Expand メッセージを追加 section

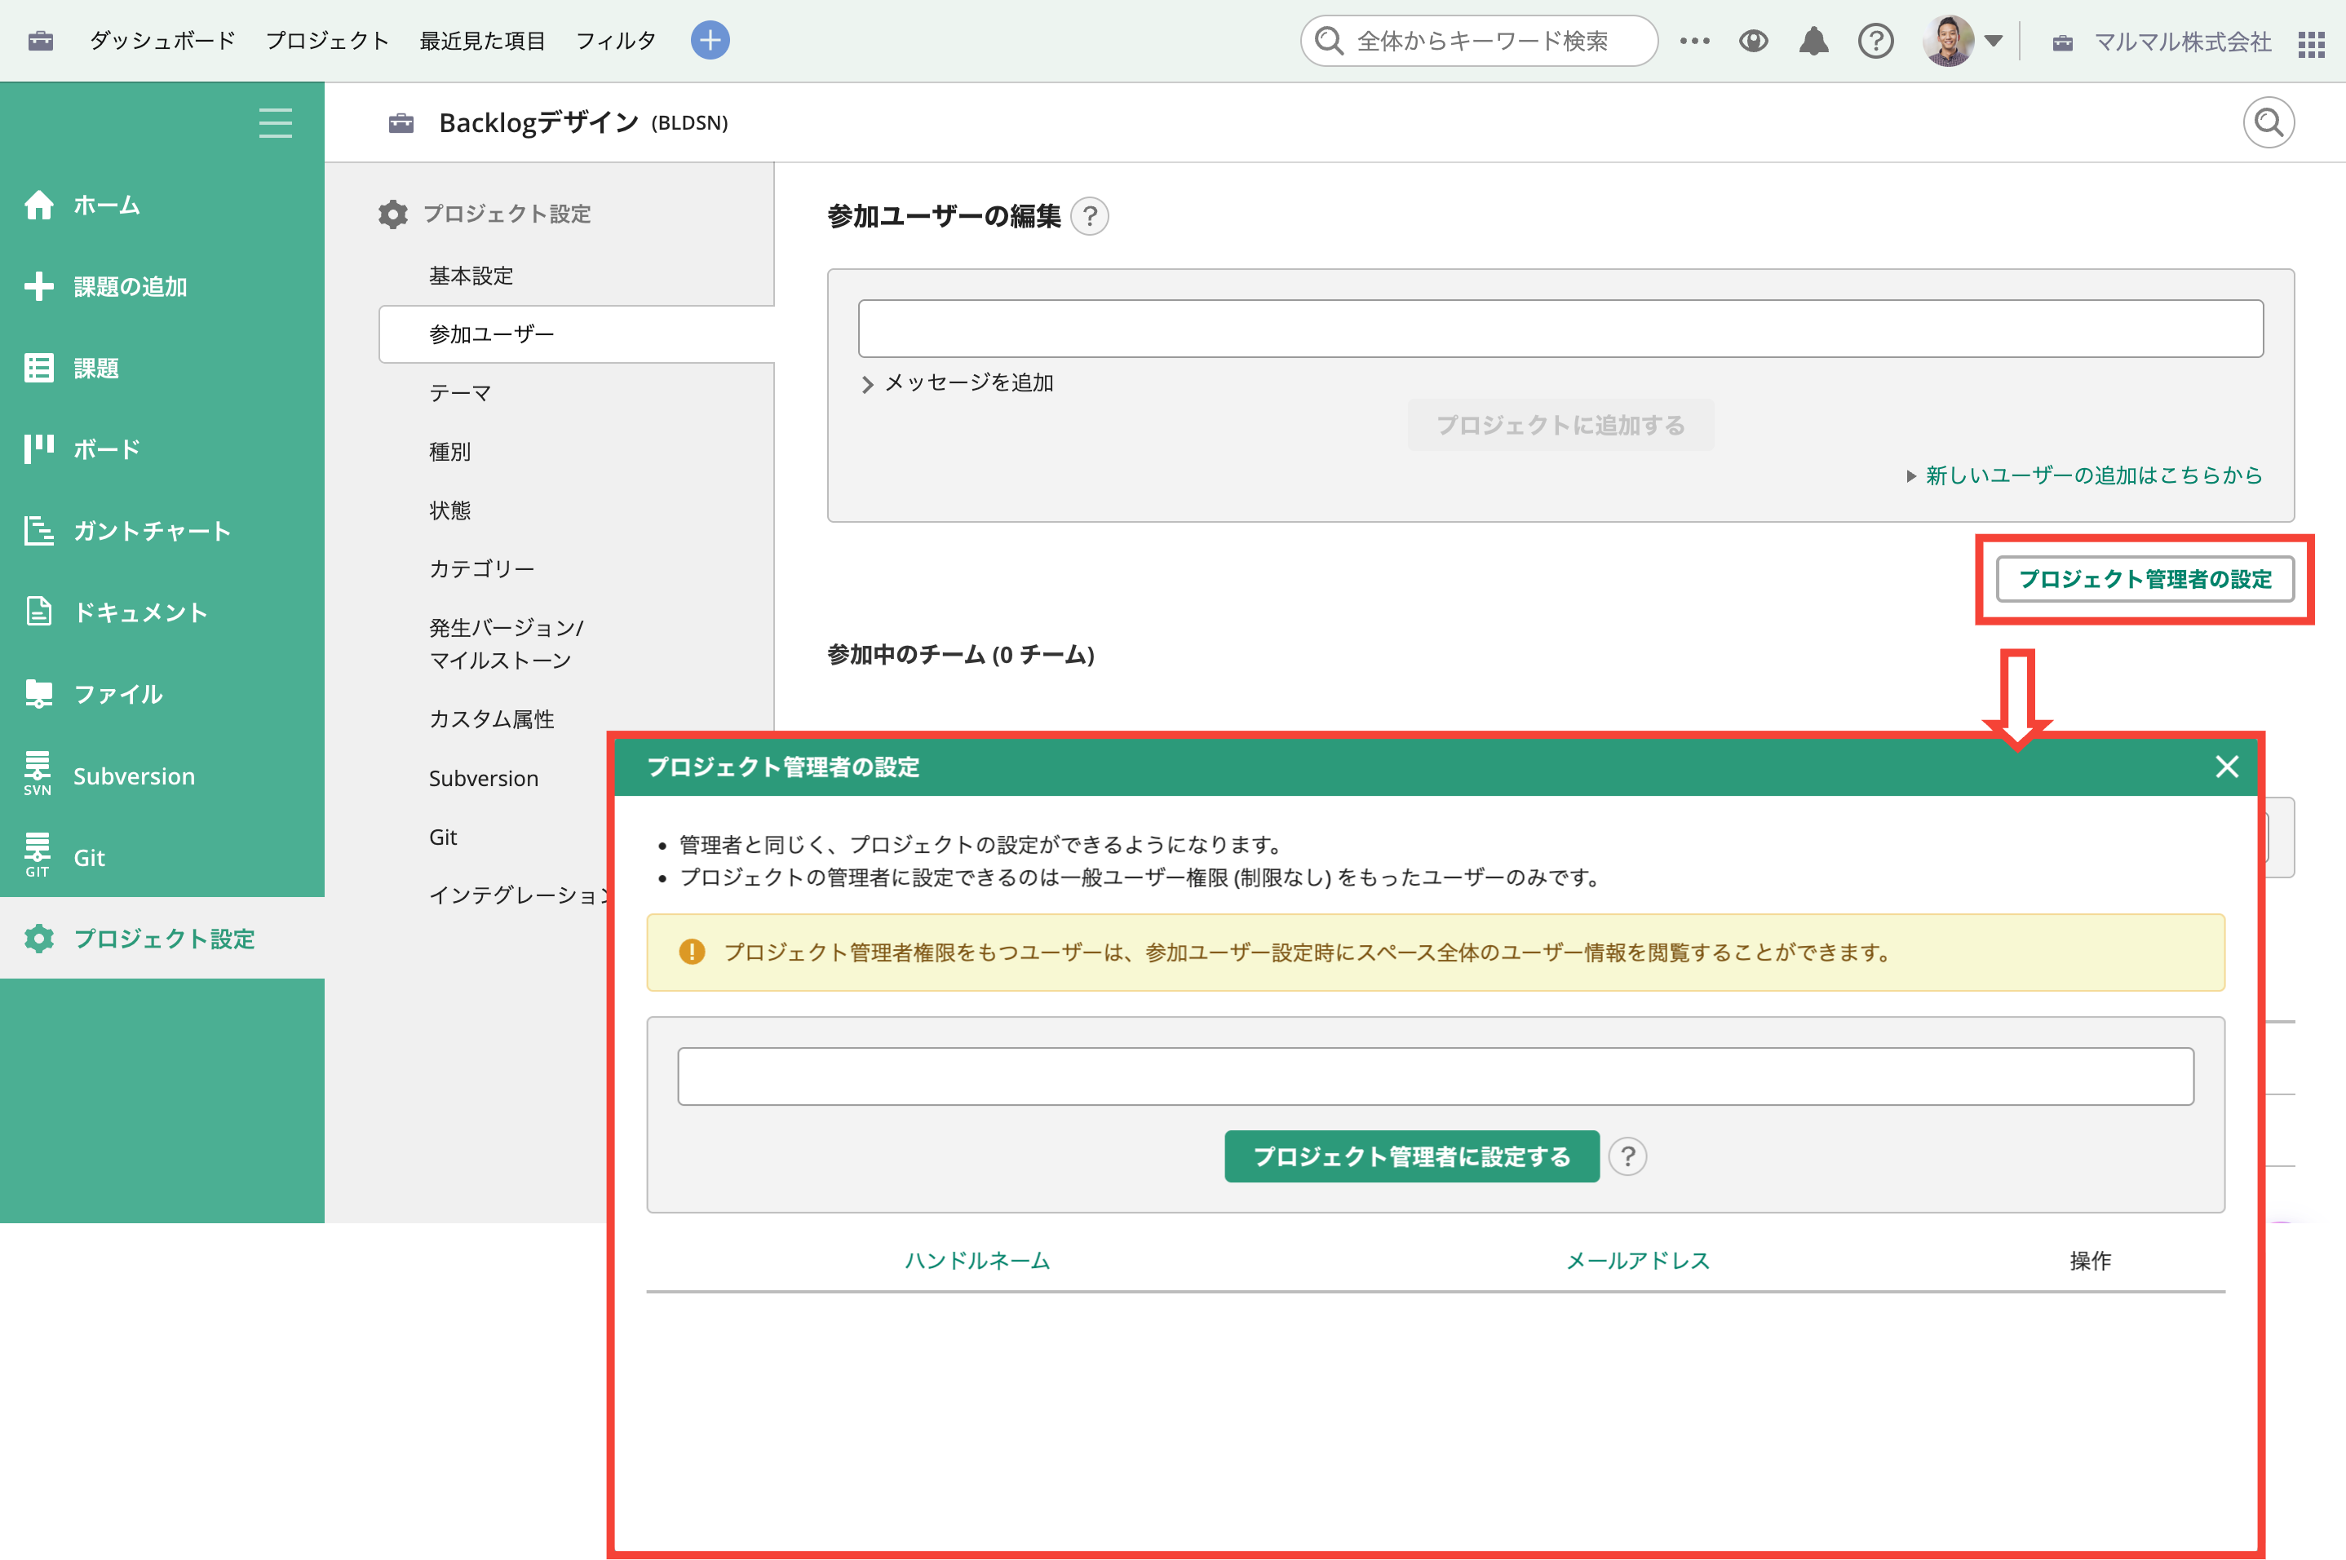click(957, 383)
